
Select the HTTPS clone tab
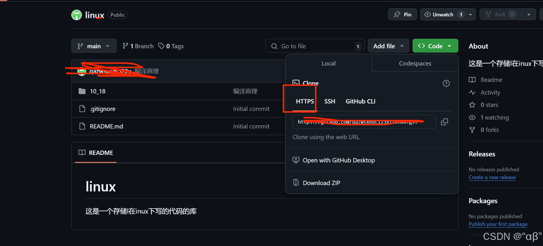[305, 101]
